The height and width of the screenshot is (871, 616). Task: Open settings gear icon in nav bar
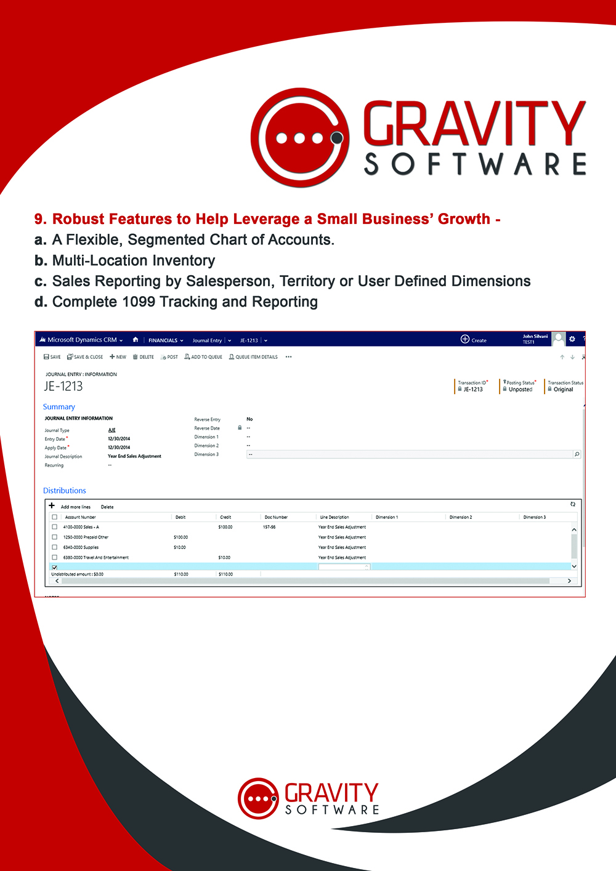coord(572,339)
